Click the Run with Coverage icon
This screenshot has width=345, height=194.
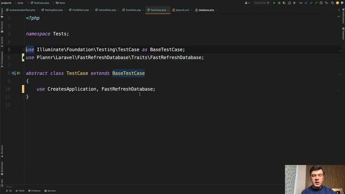point(284,3)
